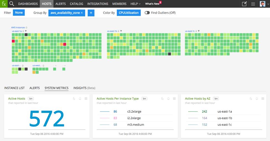Screen dimensions: 270x141
Task: Switch to the INSTANCE LIST tab
Action: (14, 88)
